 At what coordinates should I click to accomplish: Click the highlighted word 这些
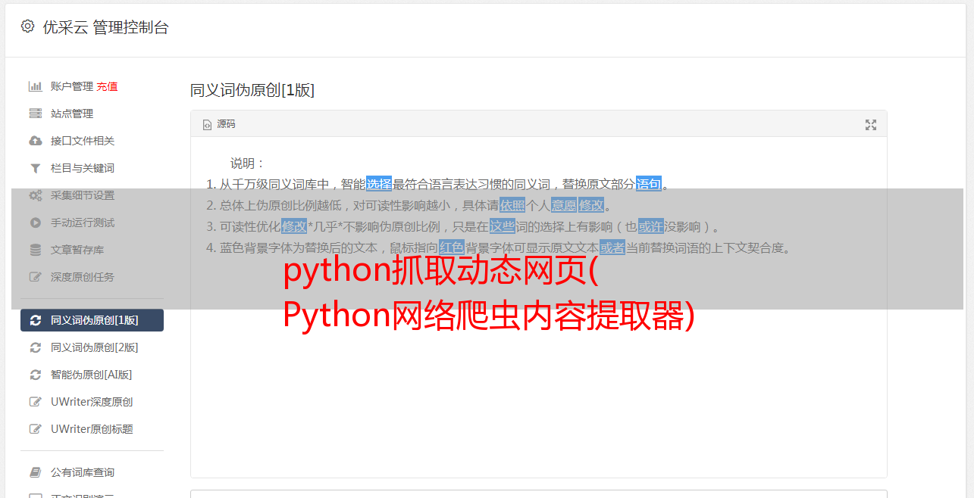coord(503,226)
